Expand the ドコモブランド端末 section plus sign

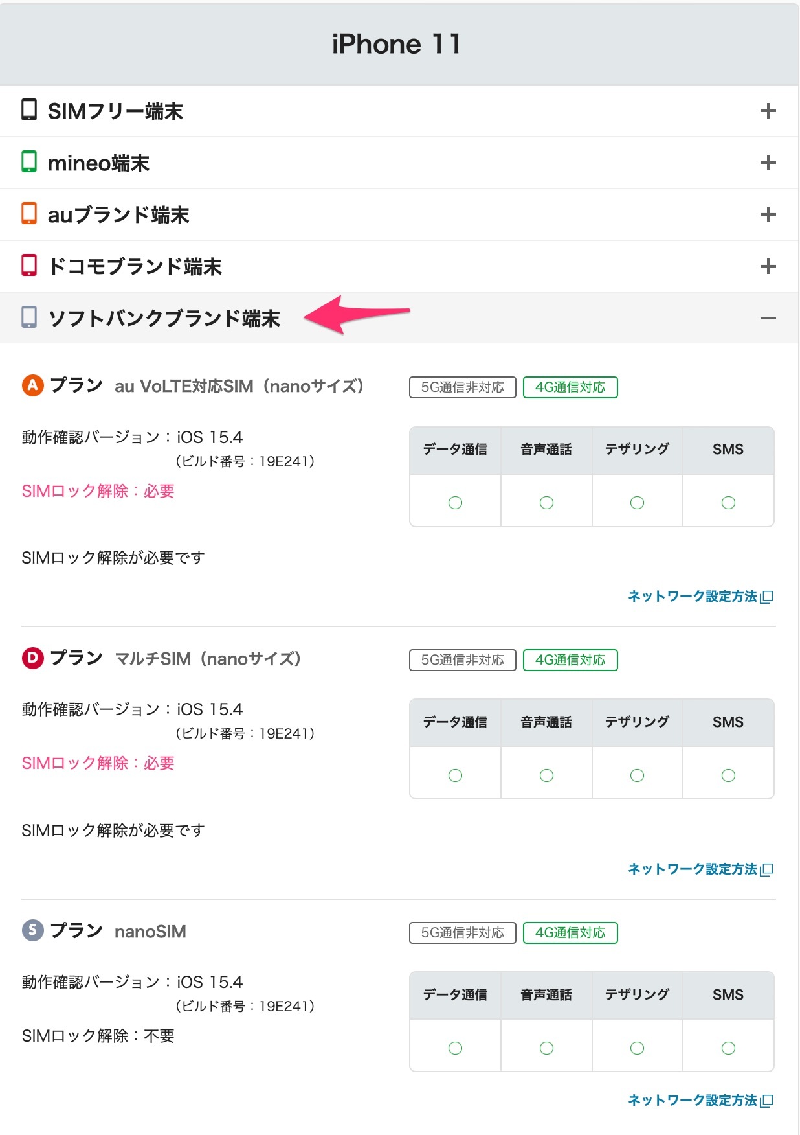pos(768,266)
